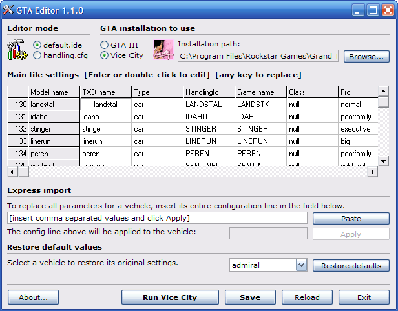Open the Browse... folder dialog
This screenshot has height=311, width=398.
(x=366, y=57)
